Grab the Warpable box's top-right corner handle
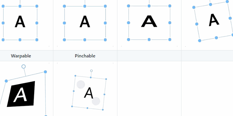233x116 pixels. (45, 72)
